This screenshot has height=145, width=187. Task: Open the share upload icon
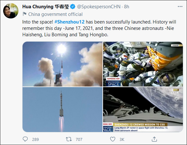click(x=154, y=139)
